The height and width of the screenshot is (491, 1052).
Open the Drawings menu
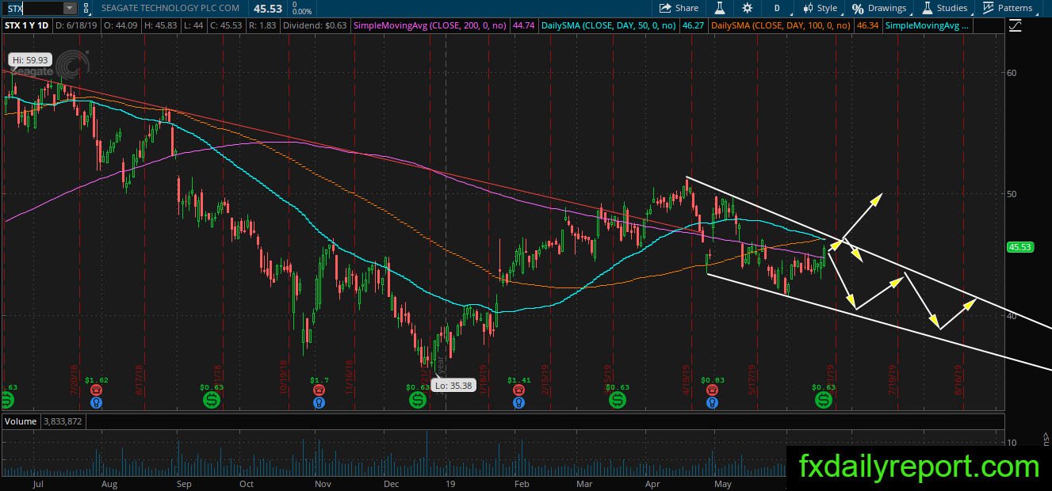[879, 8]
